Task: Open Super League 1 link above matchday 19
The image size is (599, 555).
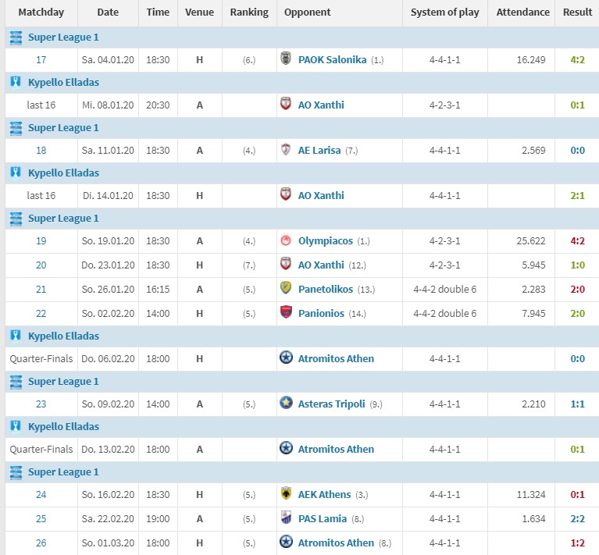Action: point(63,219)
